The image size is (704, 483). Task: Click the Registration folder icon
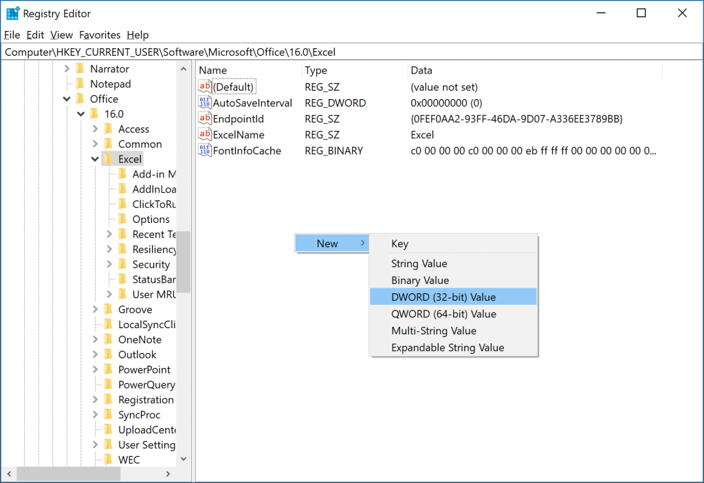click(x=108, y=400)
